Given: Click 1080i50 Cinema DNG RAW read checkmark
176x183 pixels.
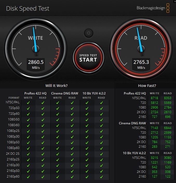Looking at the screenshot, I should coord(72,120).
